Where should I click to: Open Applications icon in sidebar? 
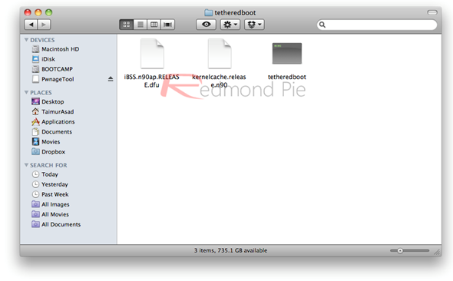click(35, 121)
